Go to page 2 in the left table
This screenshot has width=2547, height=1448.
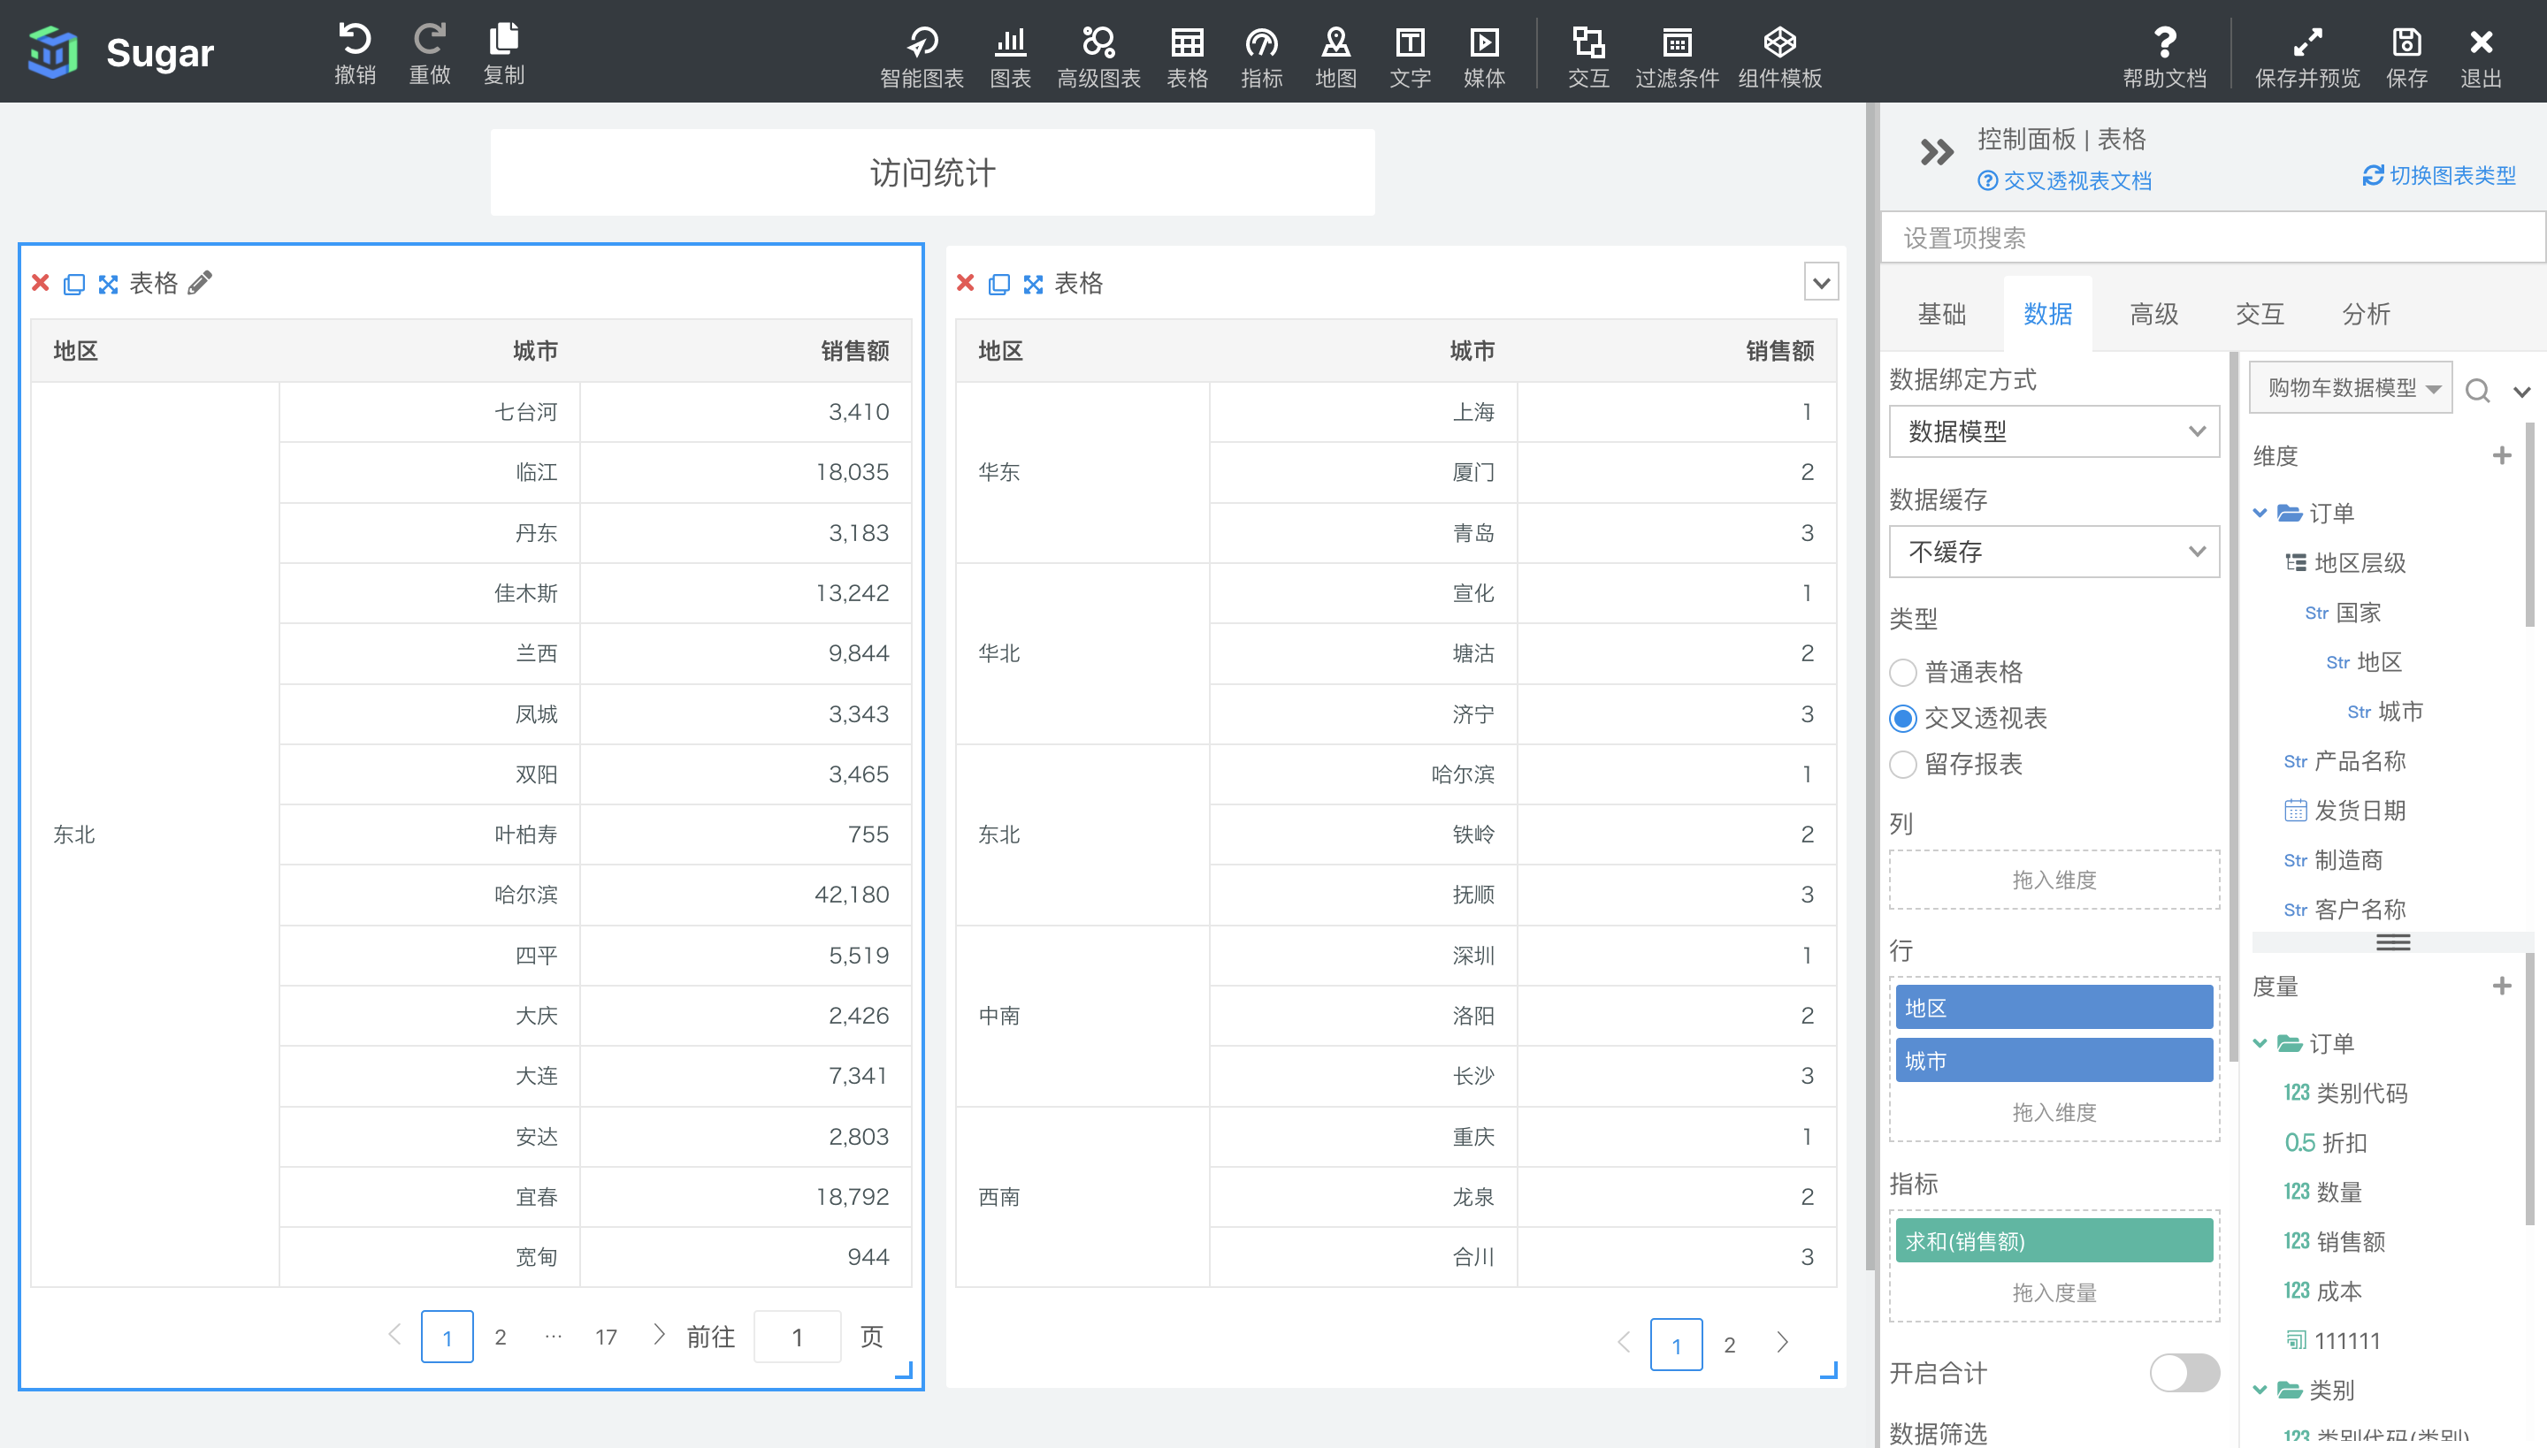pos(501,1337)
